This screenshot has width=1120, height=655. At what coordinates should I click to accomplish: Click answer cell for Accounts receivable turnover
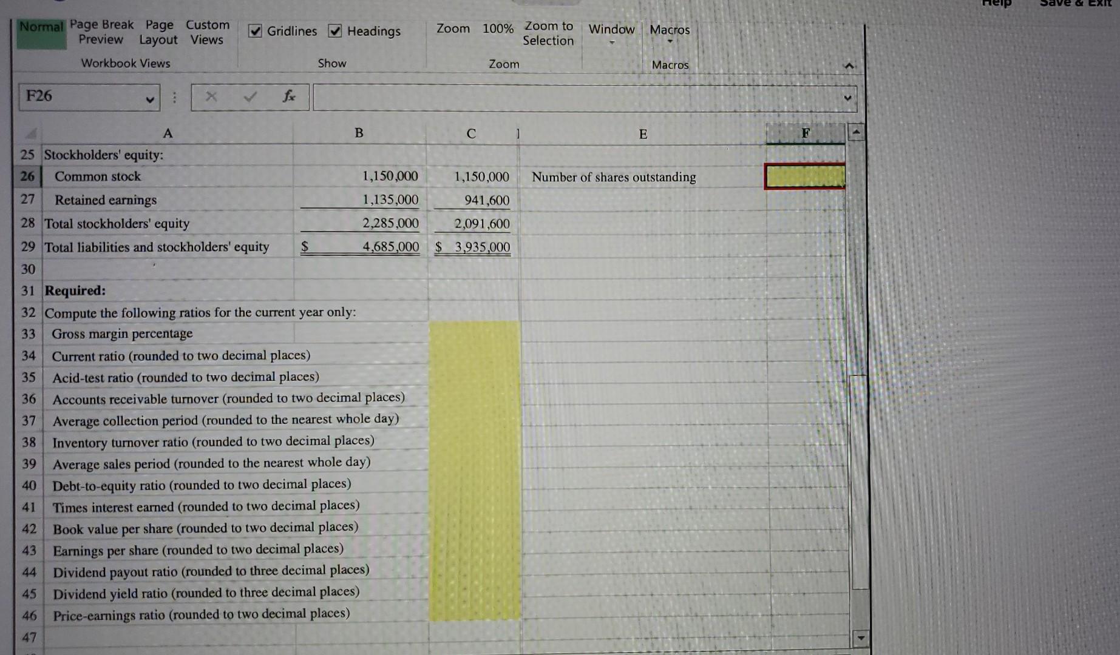tap(474, 399)
